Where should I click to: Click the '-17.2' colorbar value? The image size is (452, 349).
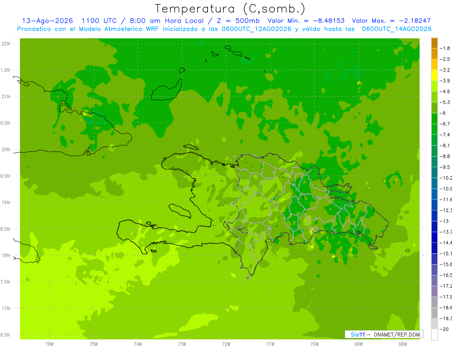click(447, 286)
